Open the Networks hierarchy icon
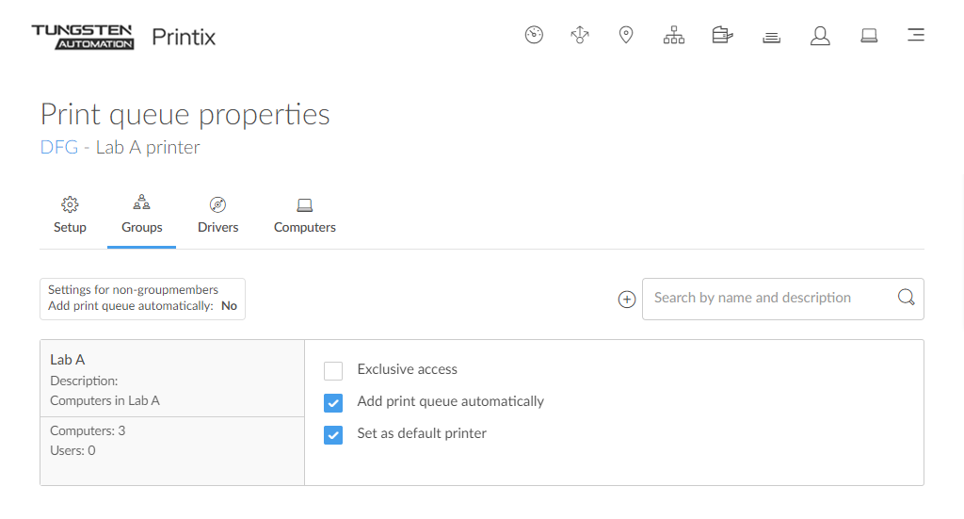 pos(674,36)
